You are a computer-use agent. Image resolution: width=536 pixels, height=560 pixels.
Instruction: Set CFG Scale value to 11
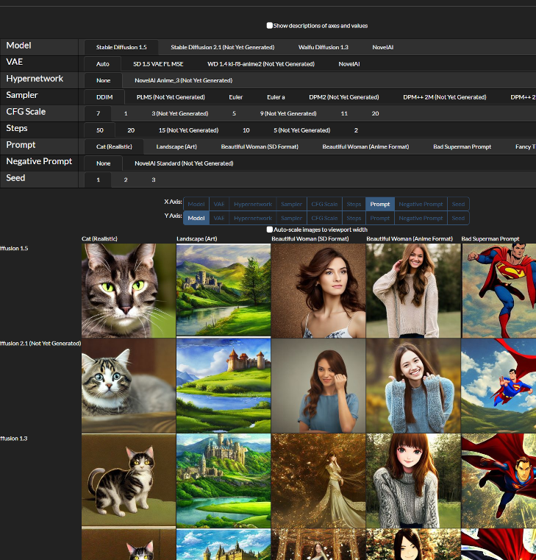[343, 113]
